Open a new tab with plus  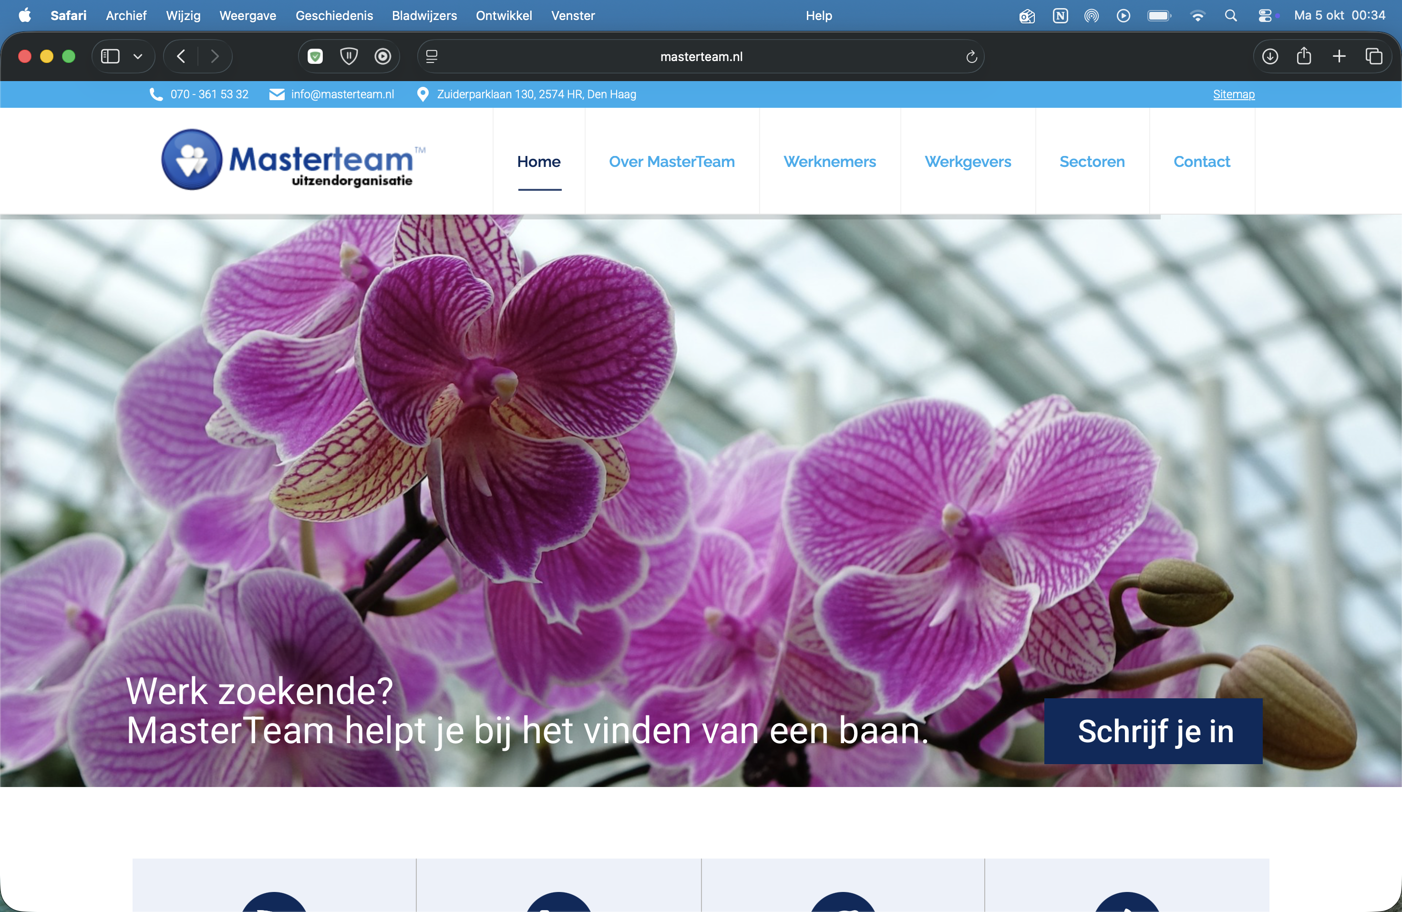point(1339,57)
